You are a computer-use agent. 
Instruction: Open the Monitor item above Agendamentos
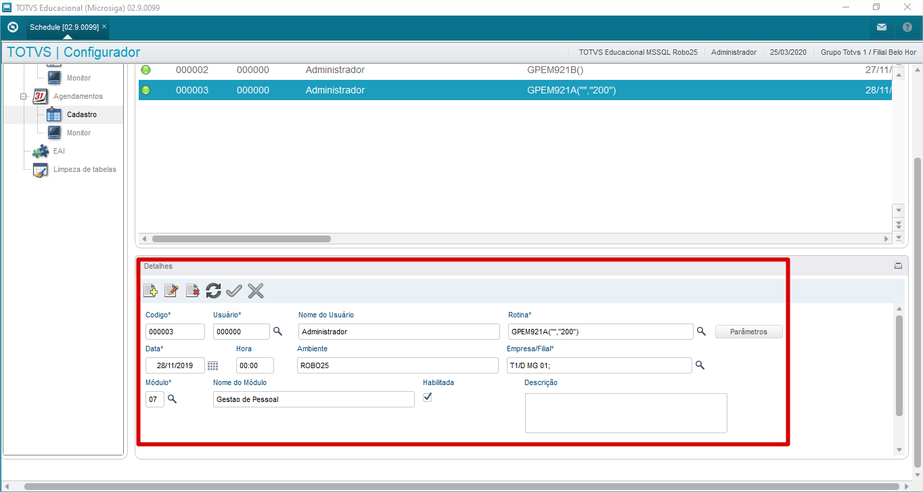78,79
